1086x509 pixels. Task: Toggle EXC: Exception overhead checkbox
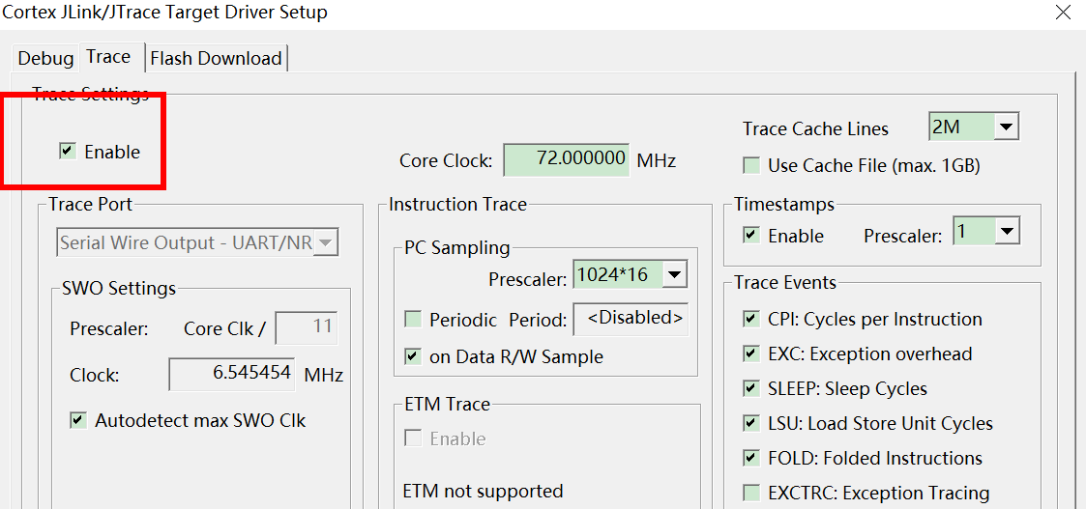[750, 354]
